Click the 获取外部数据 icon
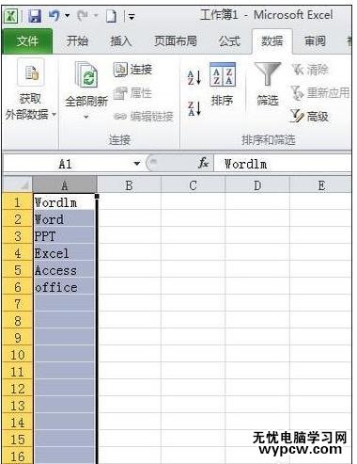The image size is (357, 464). coord(31,72)
